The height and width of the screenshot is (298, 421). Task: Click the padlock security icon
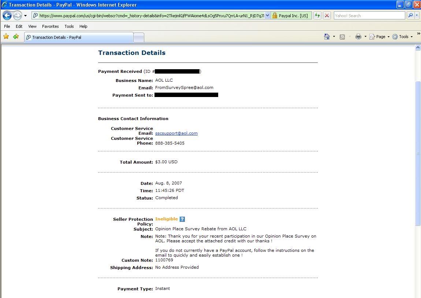[x=275, y=16]
